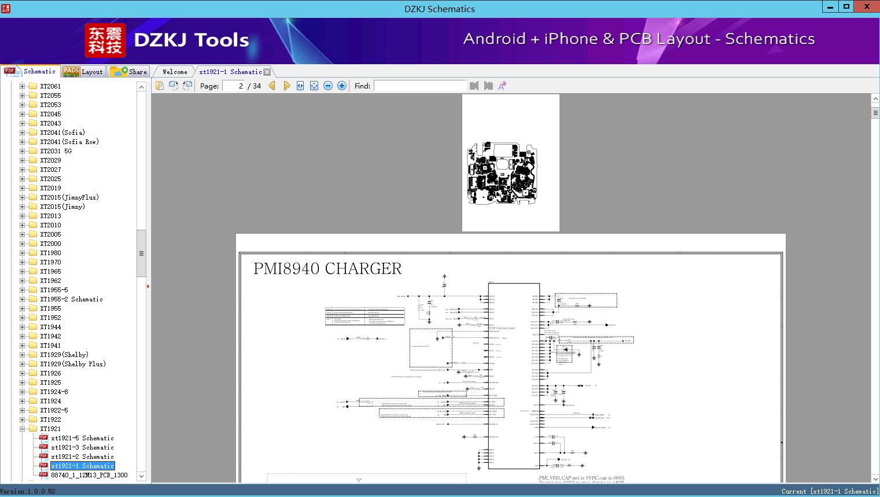Image resolution: width=880 pixels, height=497 pixels.
Task: Expand the XT1929(Shelby Plus) folder
Action: click(22, 364)
